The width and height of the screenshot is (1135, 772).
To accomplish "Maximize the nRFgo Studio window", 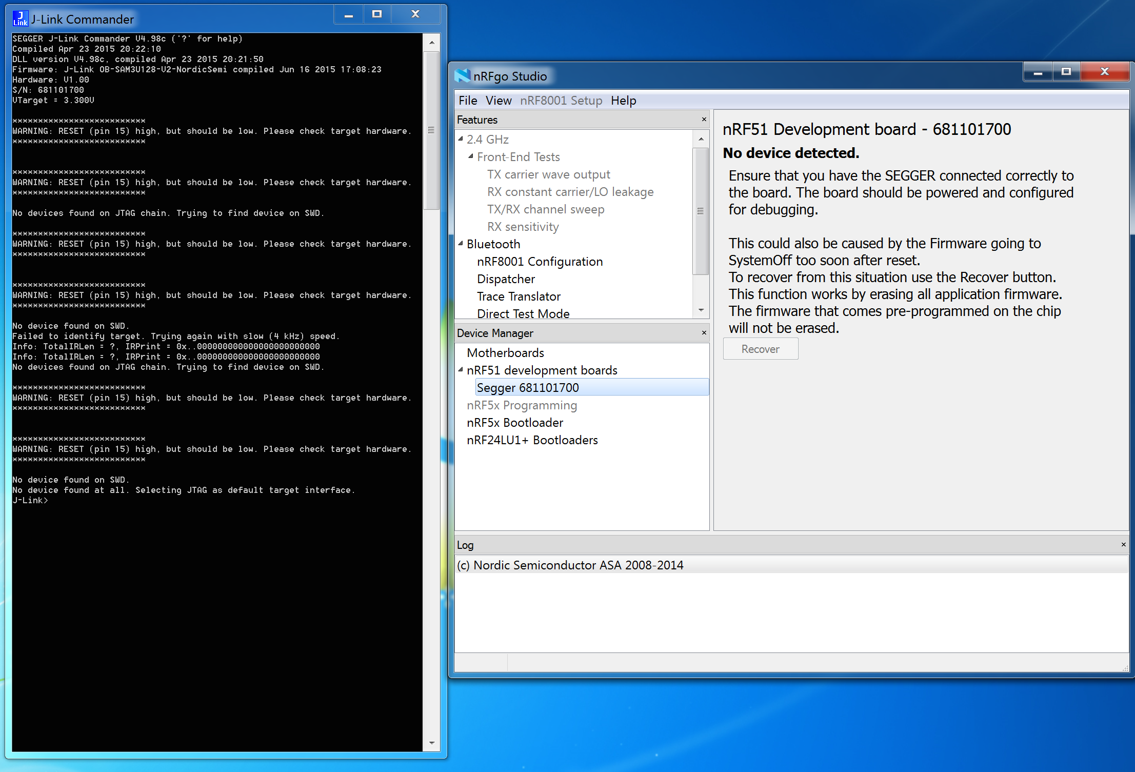I will click(1066, 72).
